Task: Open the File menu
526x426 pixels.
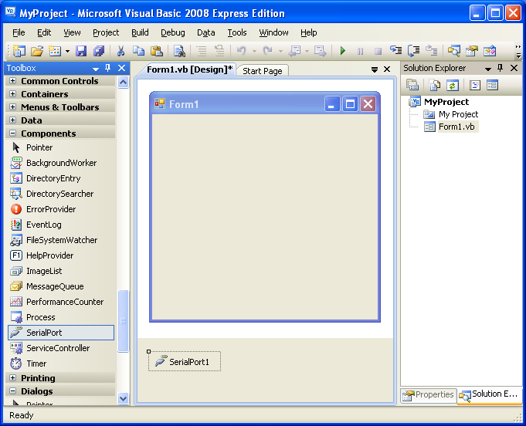Action: click(x=19, y=32)
